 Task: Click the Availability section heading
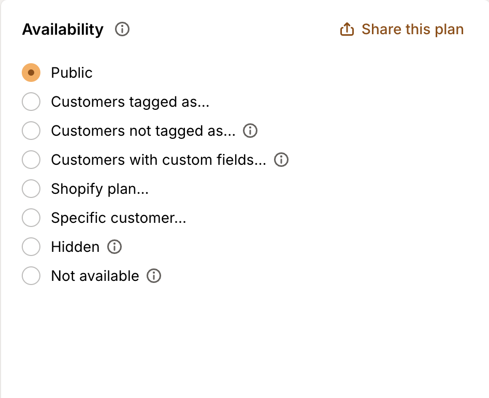(63, 30)
